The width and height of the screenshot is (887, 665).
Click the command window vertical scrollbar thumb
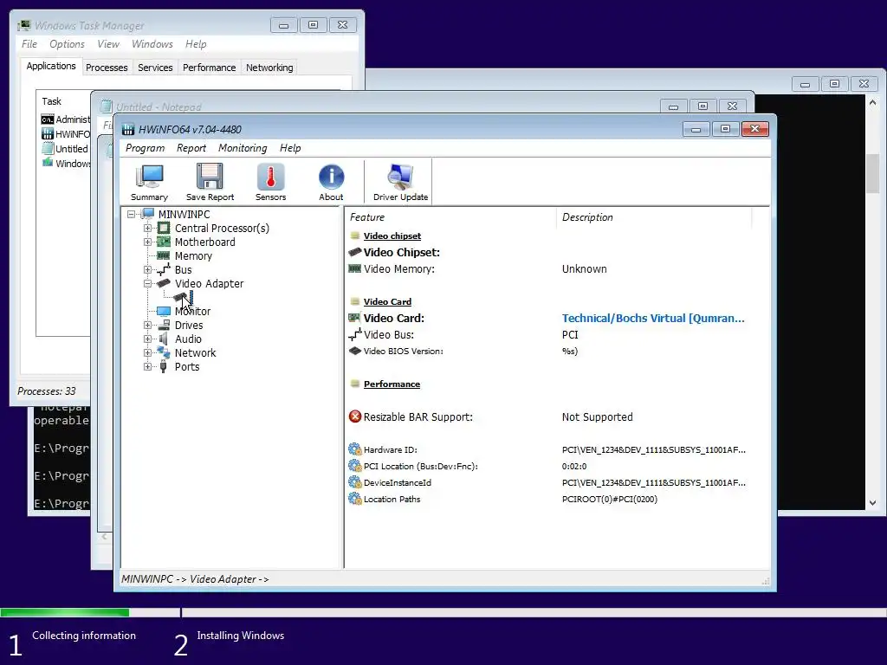click(x=872, y=173)
